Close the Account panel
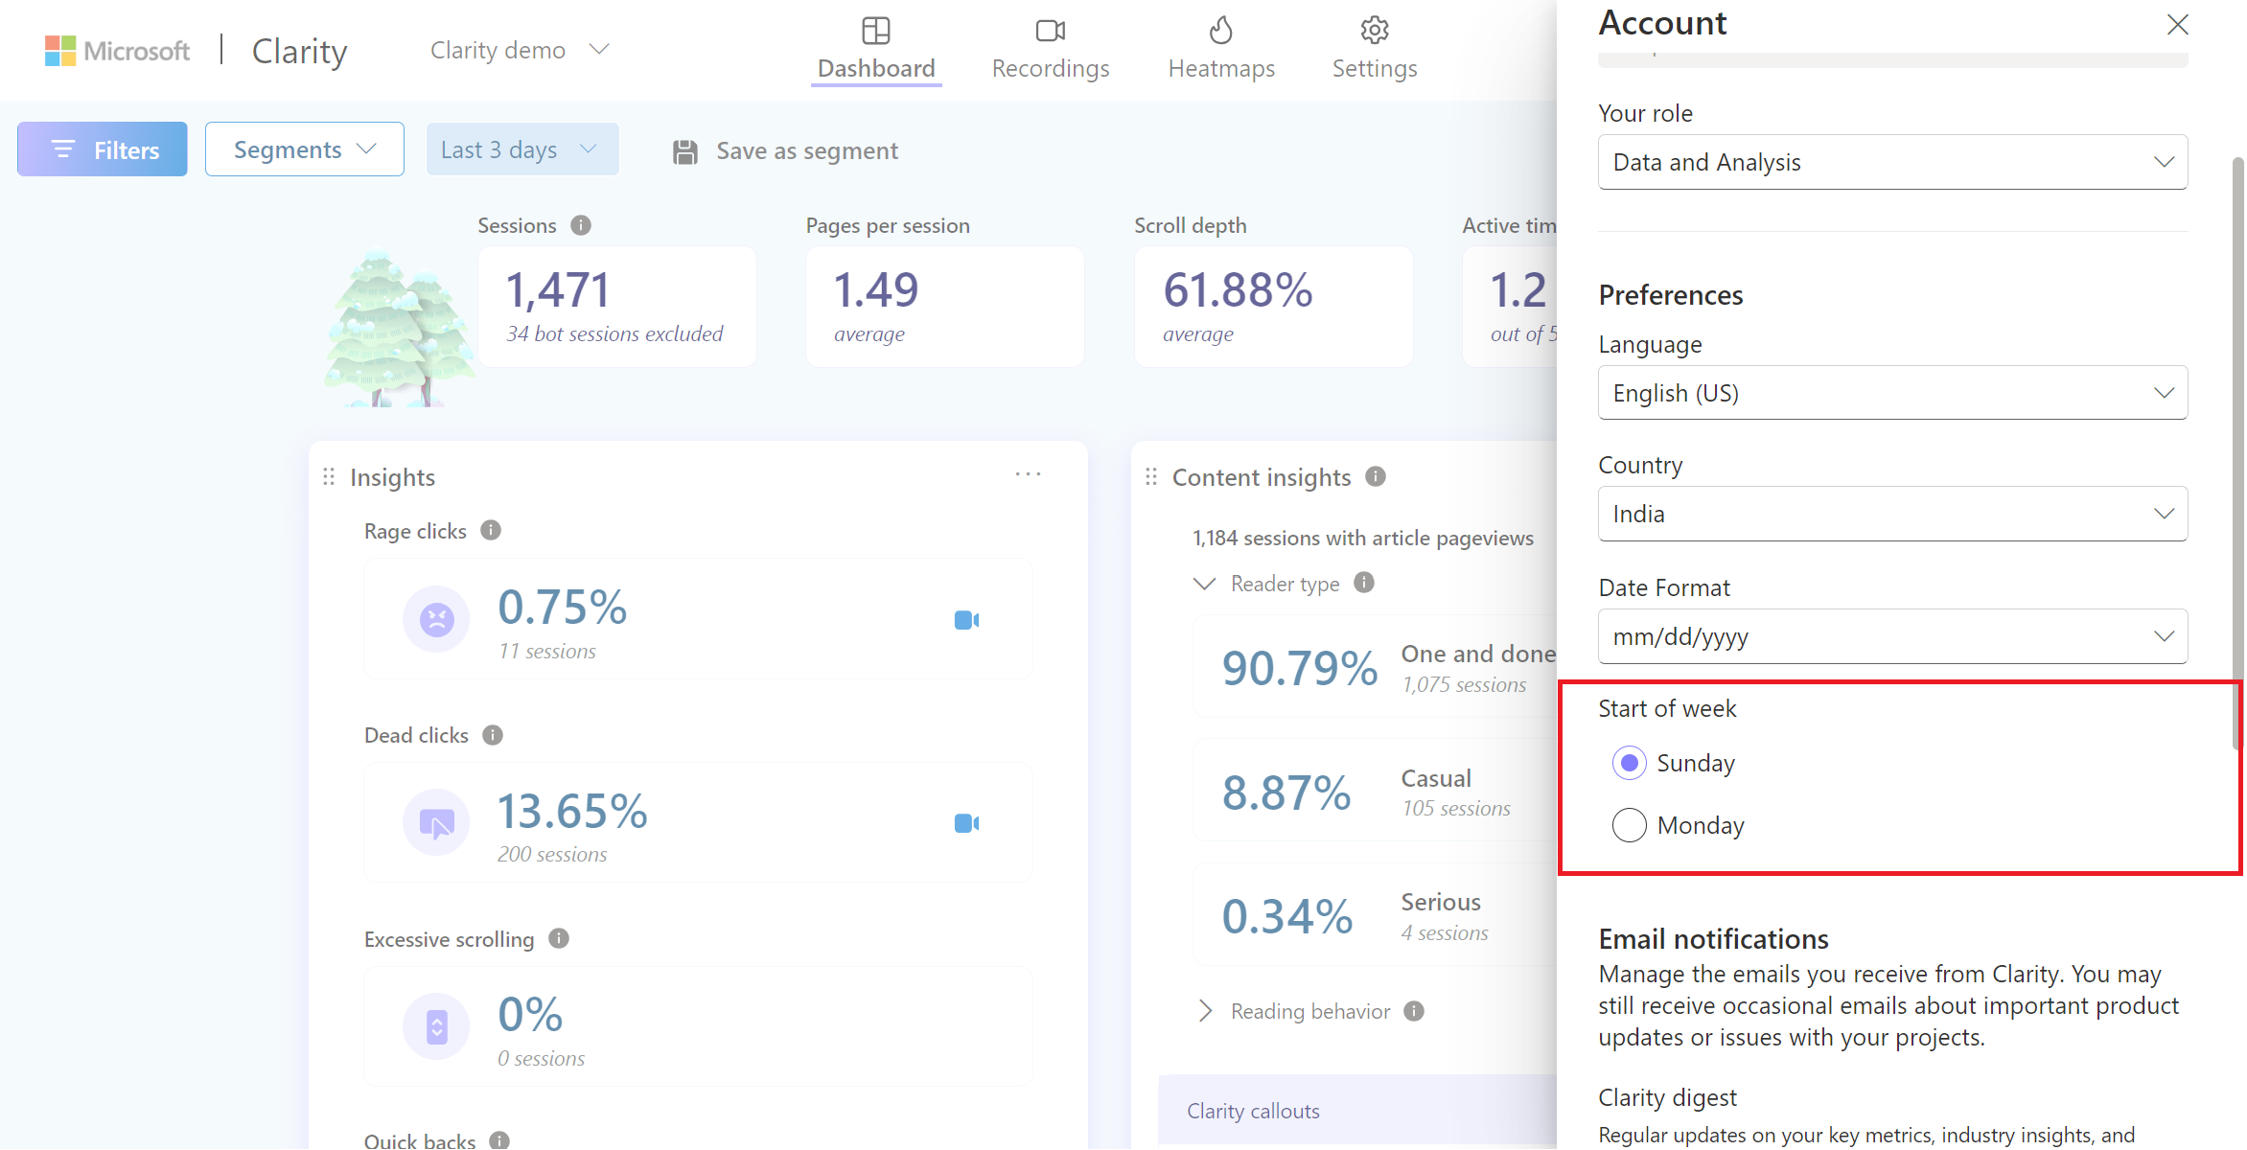The width and height of the screenshot is (2247, 1150). click(x=2177, y=25)
